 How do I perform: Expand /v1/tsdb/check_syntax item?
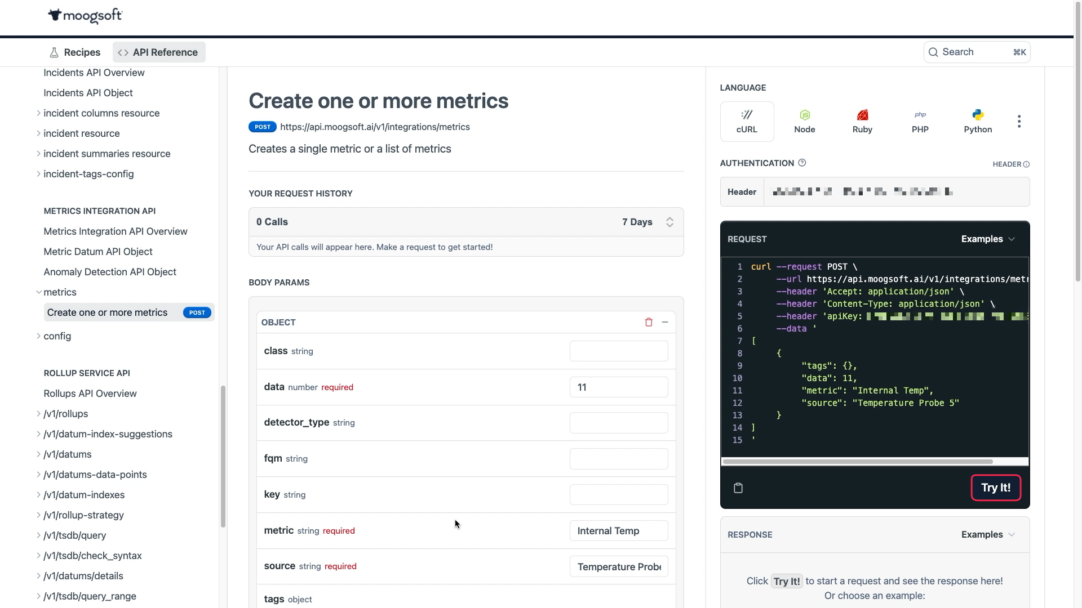(38, 556)
